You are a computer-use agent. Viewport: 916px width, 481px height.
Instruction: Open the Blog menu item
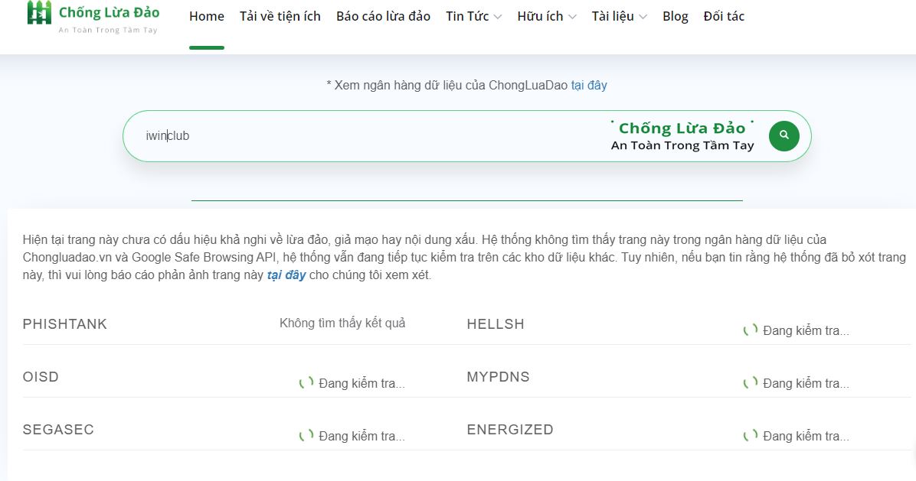[676, 16]
